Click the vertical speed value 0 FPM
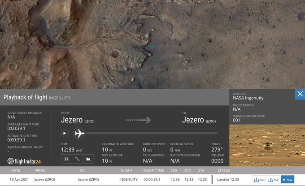This screenshot has height=186, width=305. click(x=175, y=150)
